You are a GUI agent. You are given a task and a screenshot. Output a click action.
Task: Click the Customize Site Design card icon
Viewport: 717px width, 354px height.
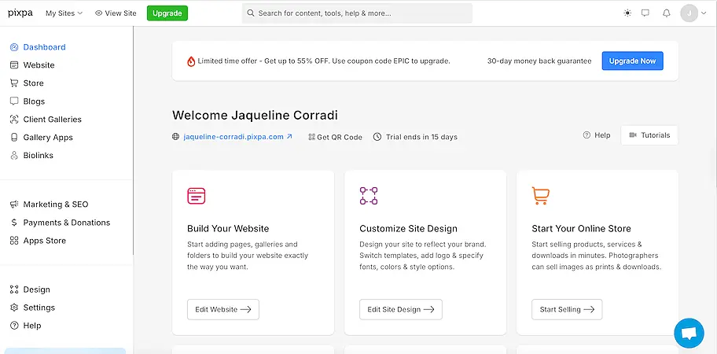[x=369, y=196]
